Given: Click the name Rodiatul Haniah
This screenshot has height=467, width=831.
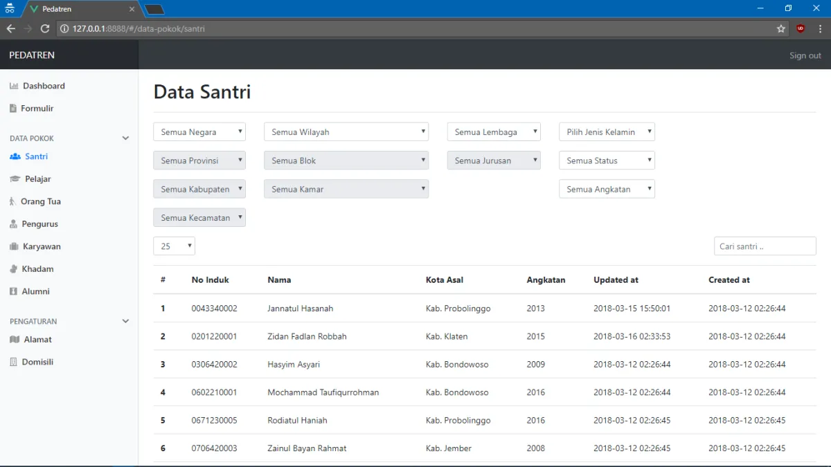Looking at the screenshot, I should pyautogui.click(x=297, y=420).
